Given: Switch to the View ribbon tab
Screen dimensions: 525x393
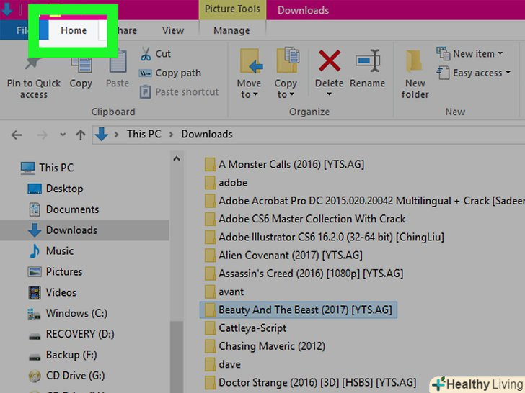Looking at the screenshot, I should point(173,30).
